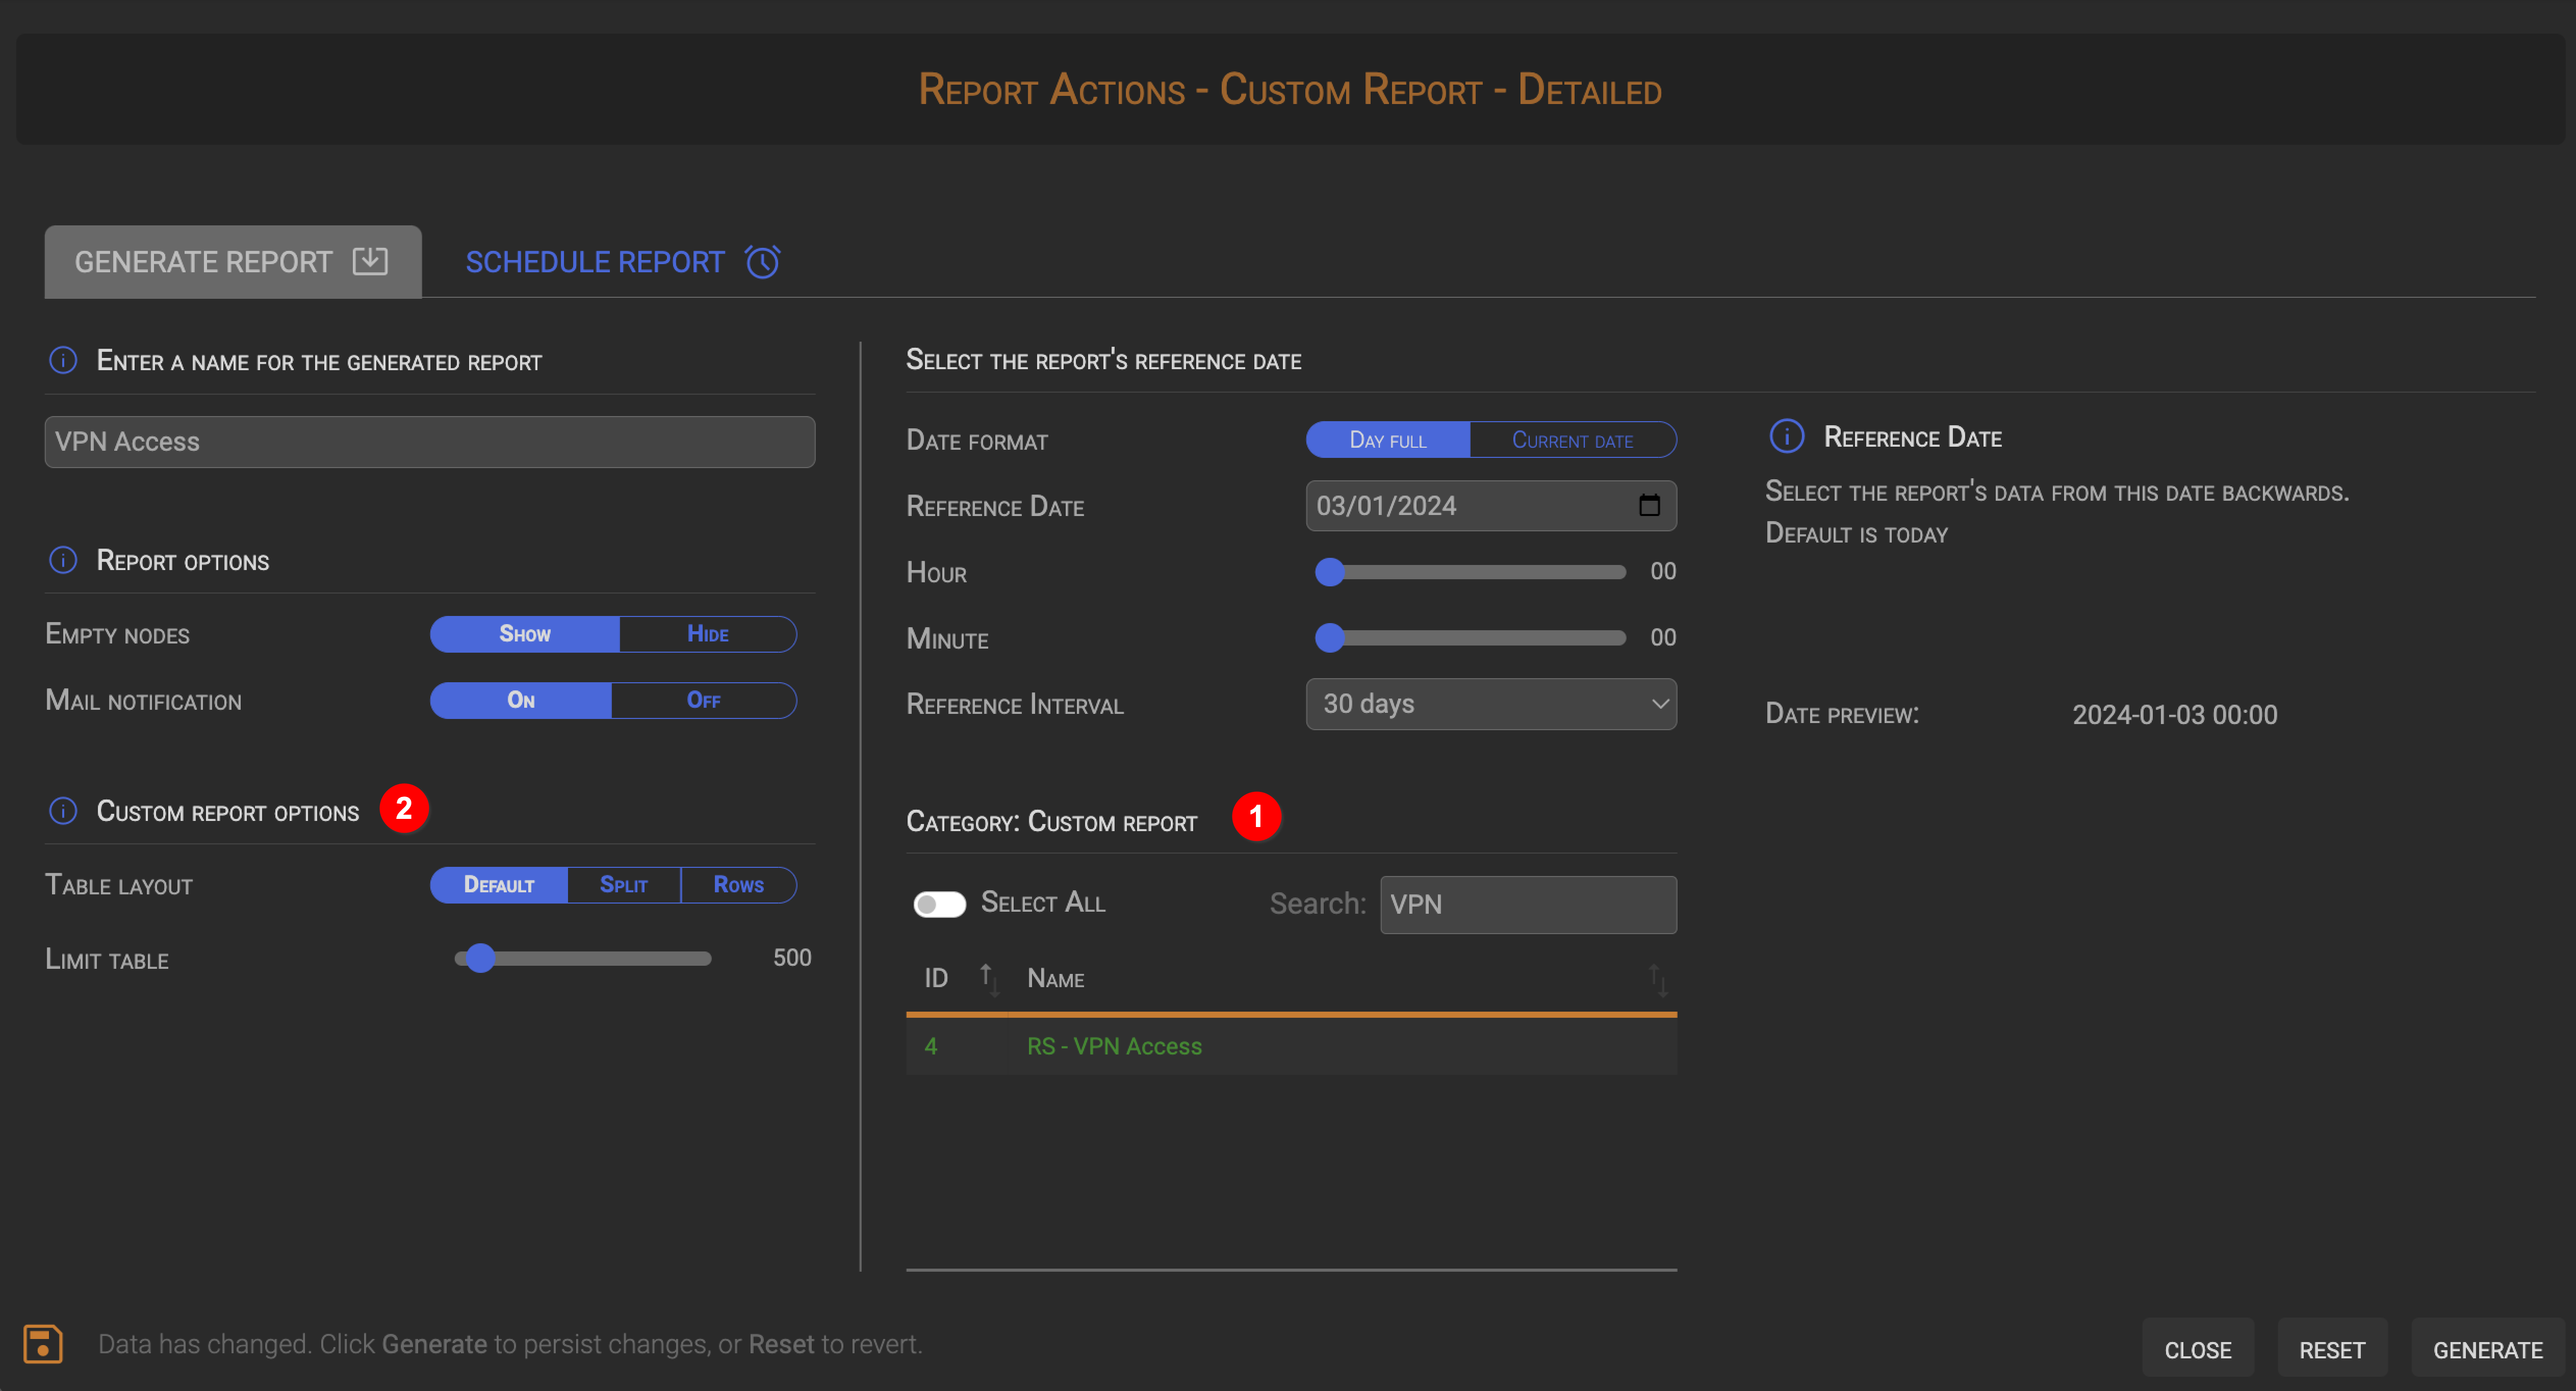2576x1391 pixels.
Task: Click the Date preview value 2024-01-03 00:00
Action: (x=2175, y=715)
